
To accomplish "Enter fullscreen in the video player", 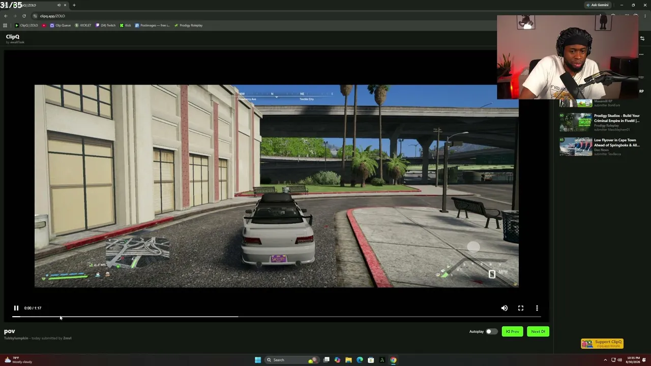I will [x=521, y=308].
